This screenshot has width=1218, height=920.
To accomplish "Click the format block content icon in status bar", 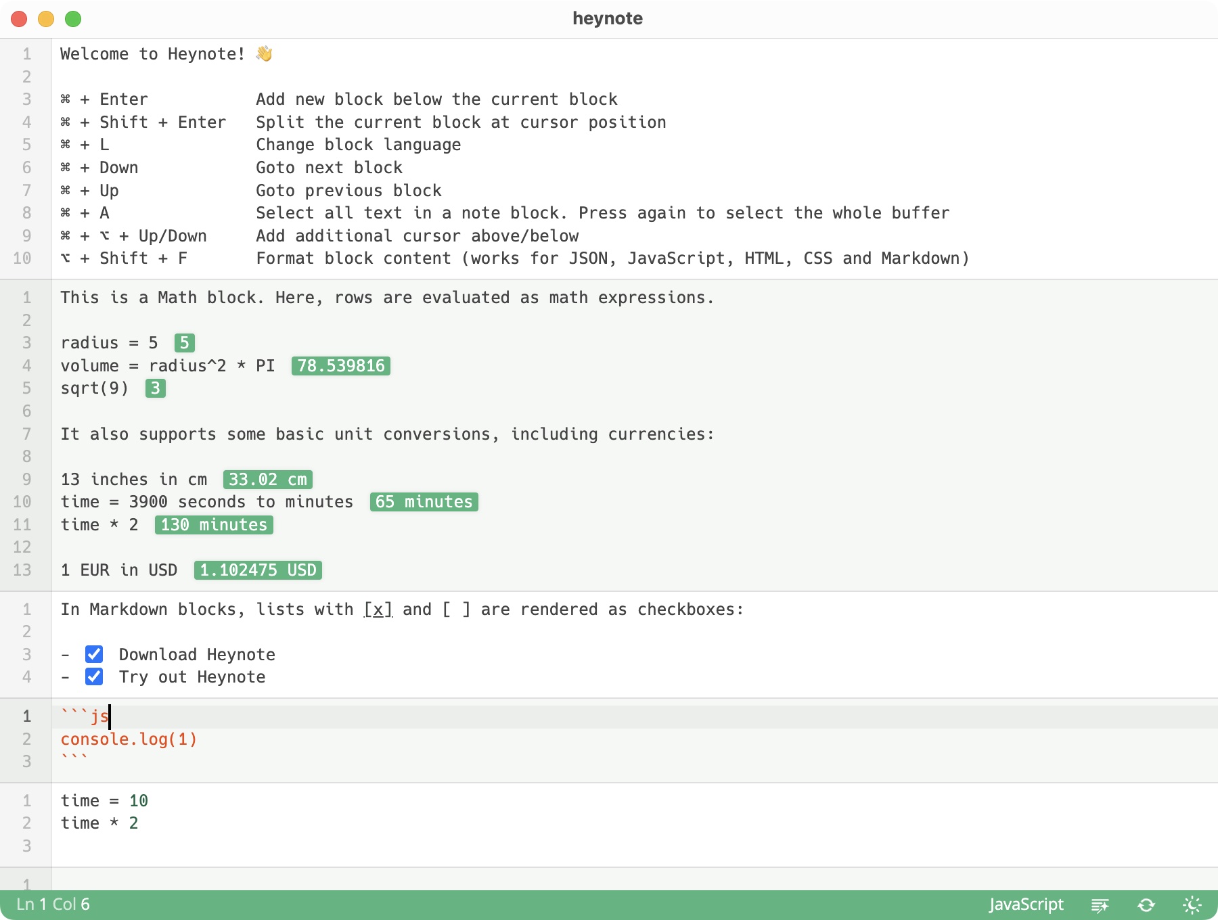I will click(1100, 904).
